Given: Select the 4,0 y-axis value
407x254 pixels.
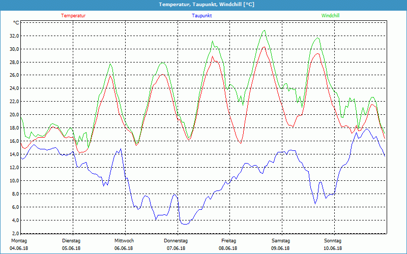Looking at the screenshot, I should click(15, 220).
